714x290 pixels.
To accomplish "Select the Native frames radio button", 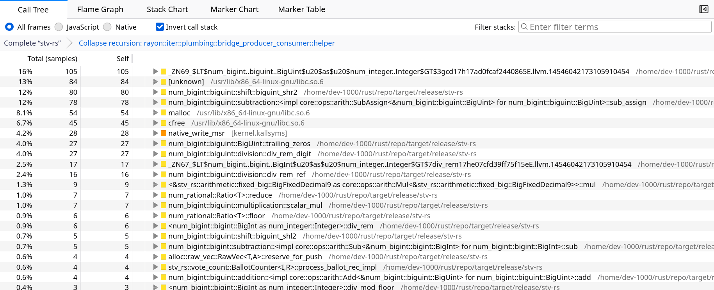I will 107,27.
